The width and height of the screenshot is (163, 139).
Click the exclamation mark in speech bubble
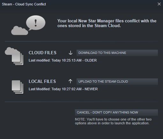(36, 23)
